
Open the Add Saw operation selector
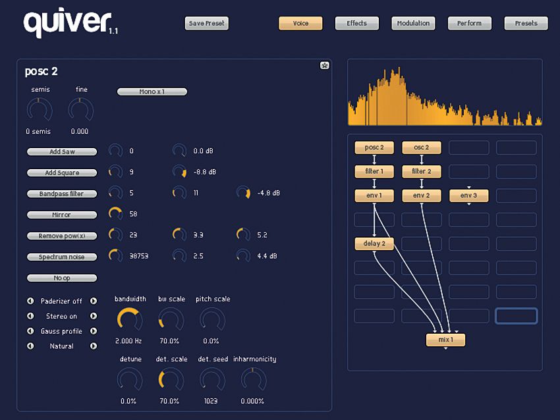tap(62, 151)
